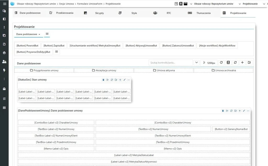Select the delete icon in StatusSec toolbar
Viewport: 268px width, 166px height.
(103, 80)
